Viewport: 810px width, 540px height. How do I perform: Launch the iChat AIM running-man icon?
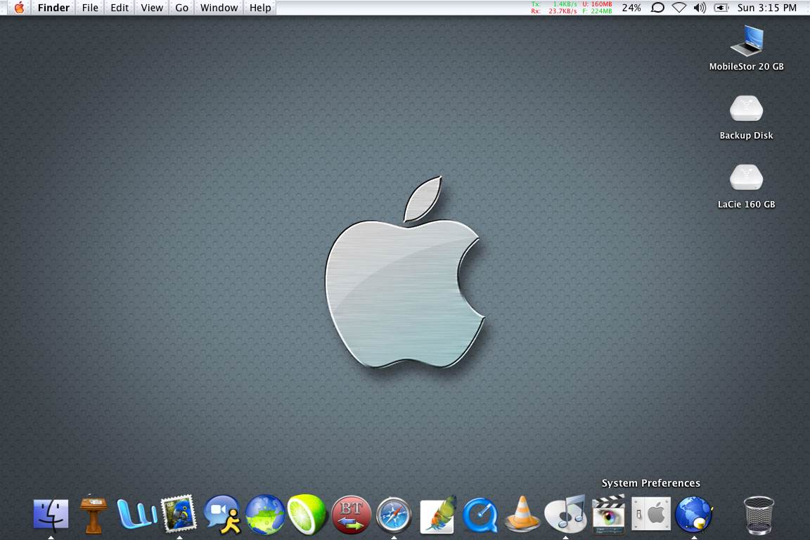click(x=223, y=514)
